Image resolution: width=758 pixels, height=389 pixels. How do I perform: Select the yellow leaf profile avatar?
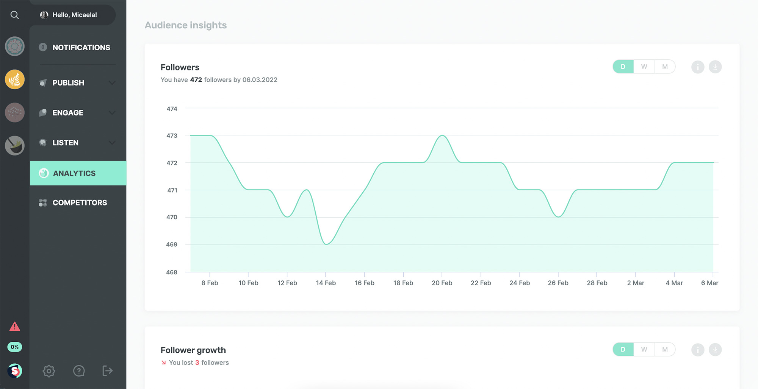point(14,79)
